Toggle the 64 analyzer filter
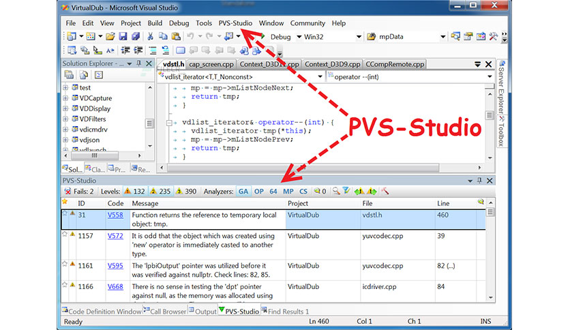The width and height of the screenshot is (570, 330). click(273, 191)
